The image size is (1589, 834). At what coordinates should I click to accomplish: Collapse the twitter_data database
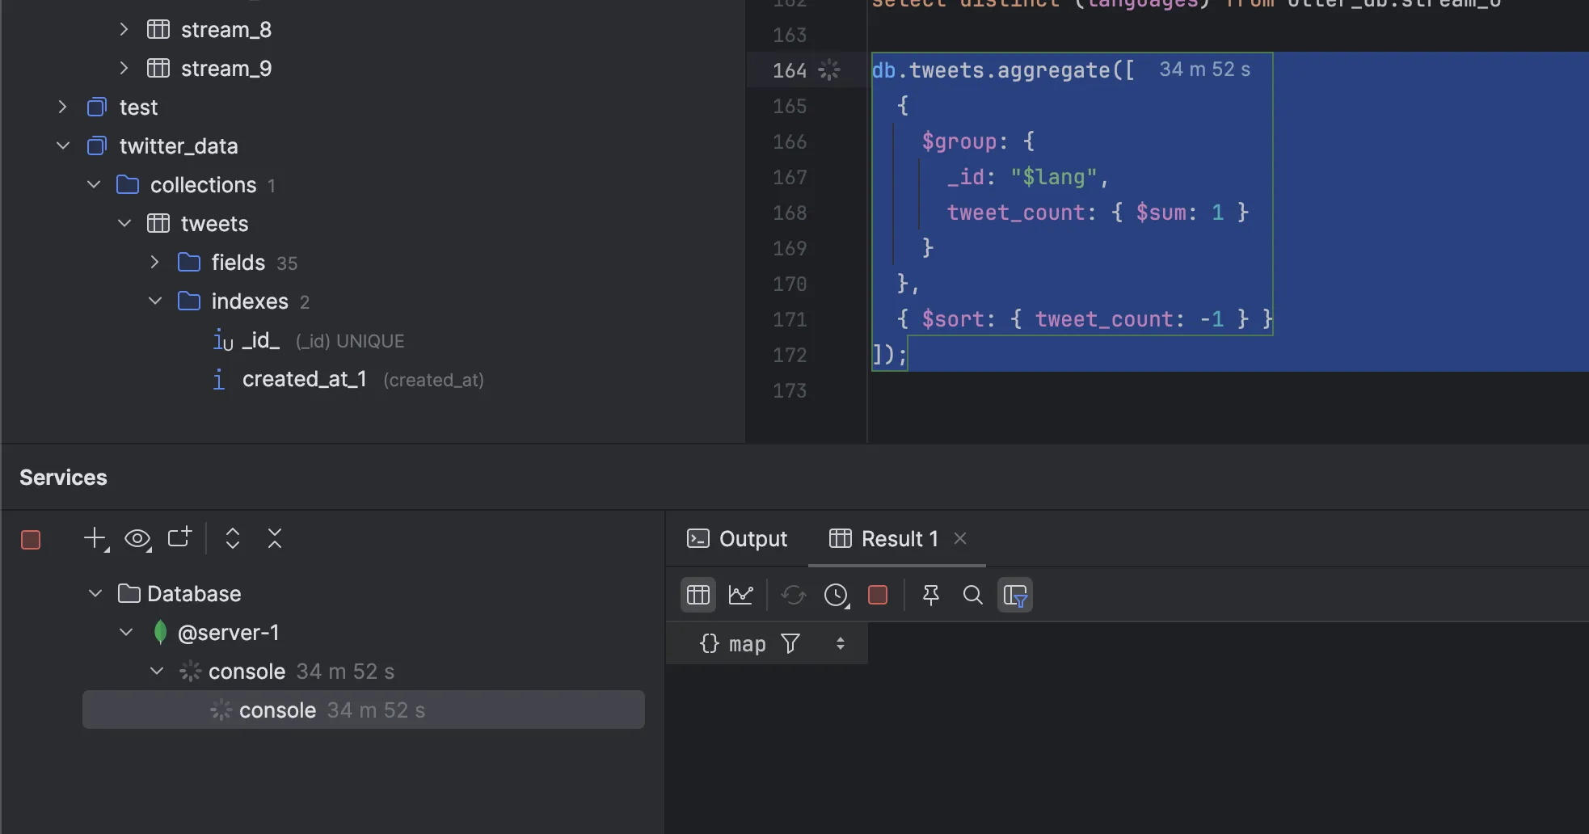(x=63, y=146)
